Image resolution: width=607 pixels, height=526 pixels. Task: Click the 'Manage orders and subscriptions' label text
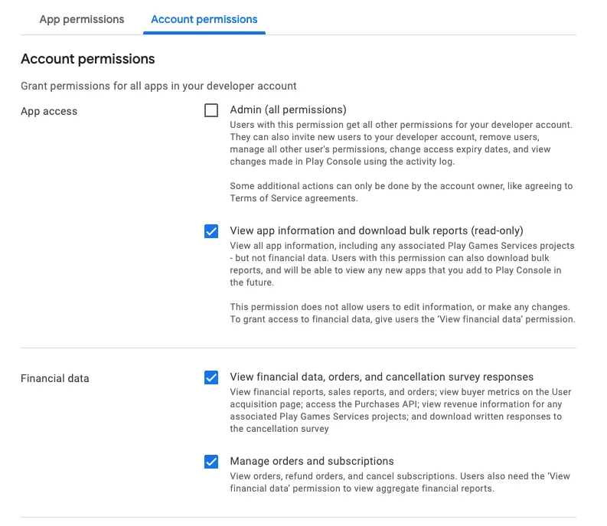tap(312, 462)
